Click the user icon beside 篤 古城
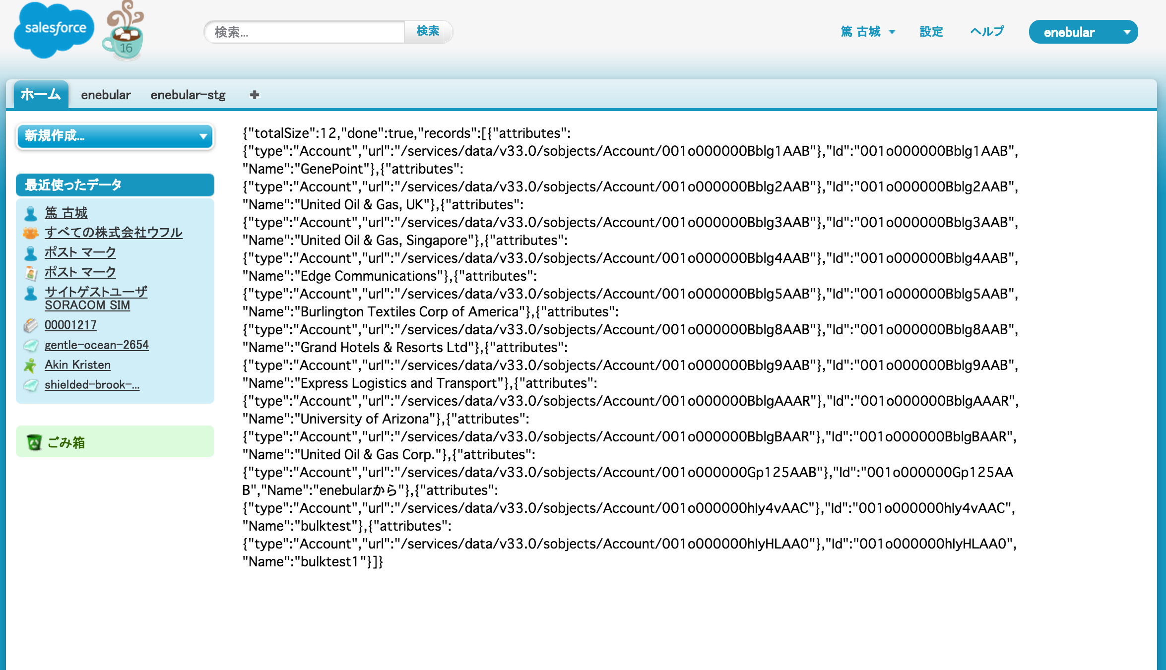Image resolution: width=1166 pixels, height=670 pixels. click(x=31, y=213)
